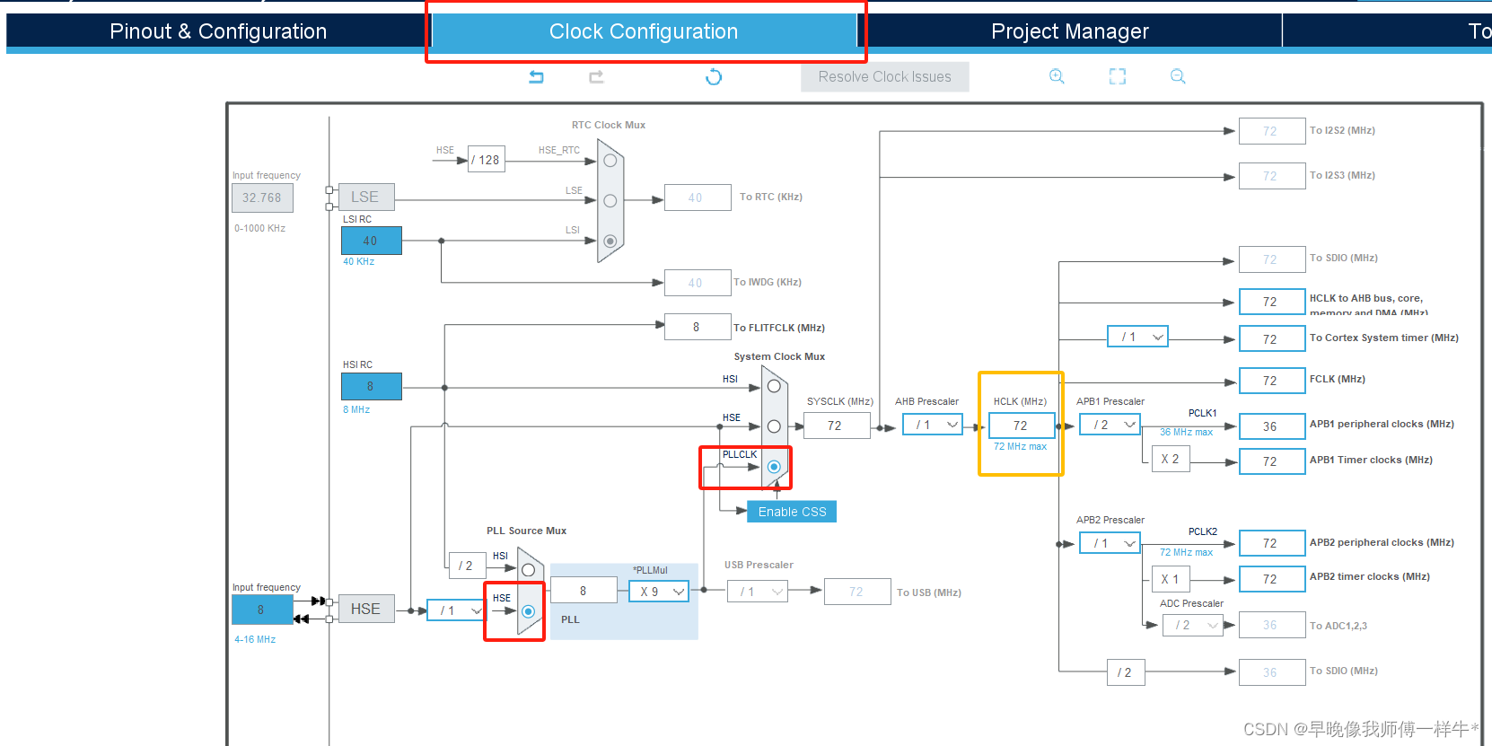Click the APB1 peripheral clocks 36 box
Image resolution: width=1492 pixels, height=746 pixels.
pos(1272,426)
